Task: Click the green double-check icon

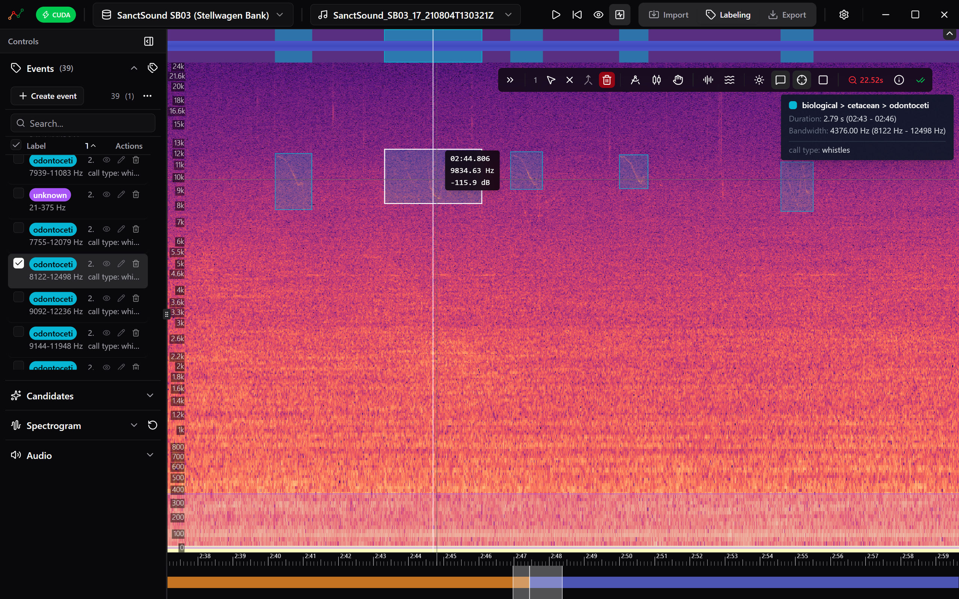Action: click(x=920, y=80)
